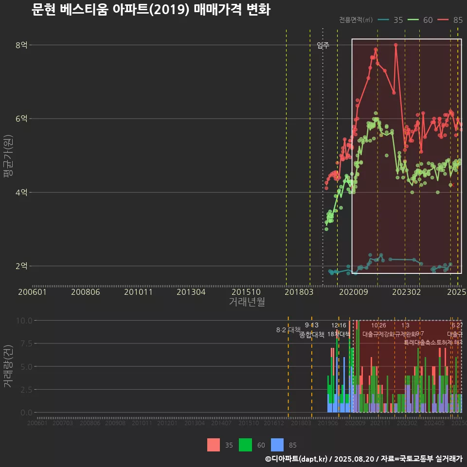Click '202405' on the volume chart axis

[434, 423]
